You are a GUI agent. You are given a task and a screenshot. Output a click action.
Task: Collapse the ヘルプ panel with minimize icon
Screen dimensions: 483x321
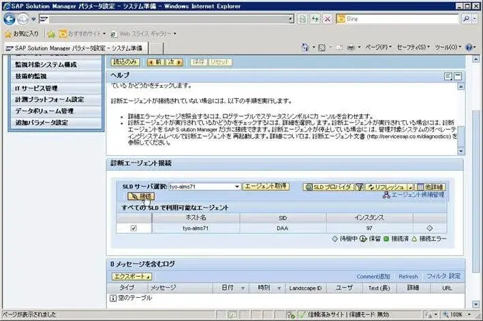tap(458, 76)
